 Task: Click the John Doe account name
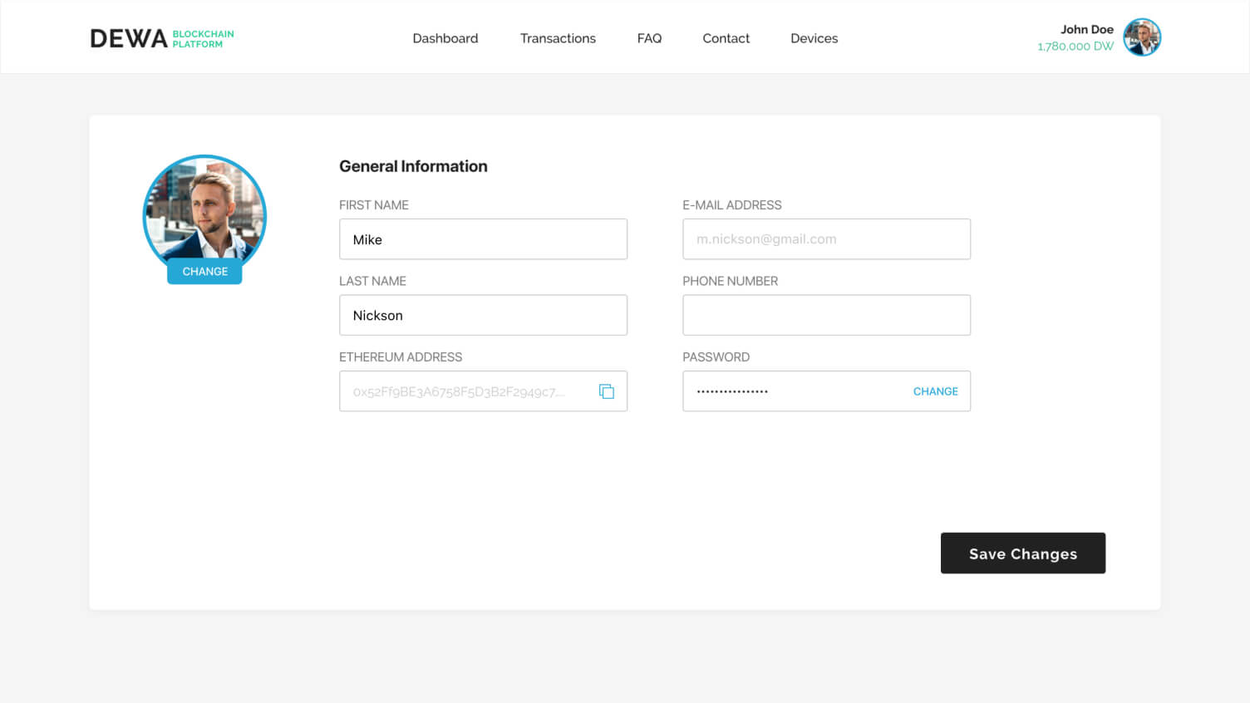[x=1086, y=29]
